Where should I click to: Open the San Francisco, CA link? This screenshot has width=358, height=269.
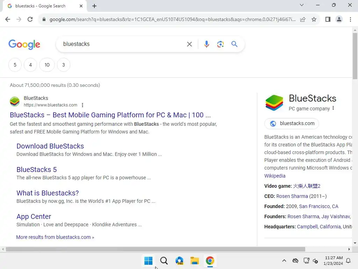(x=318, y=206)
